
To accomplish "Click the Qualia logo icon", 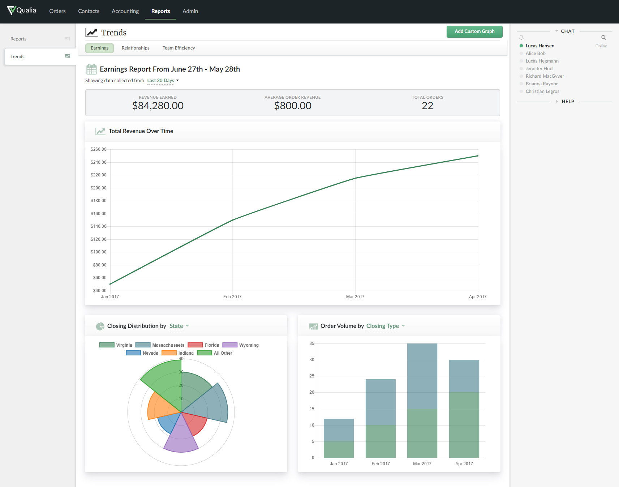I will [11, 10].
